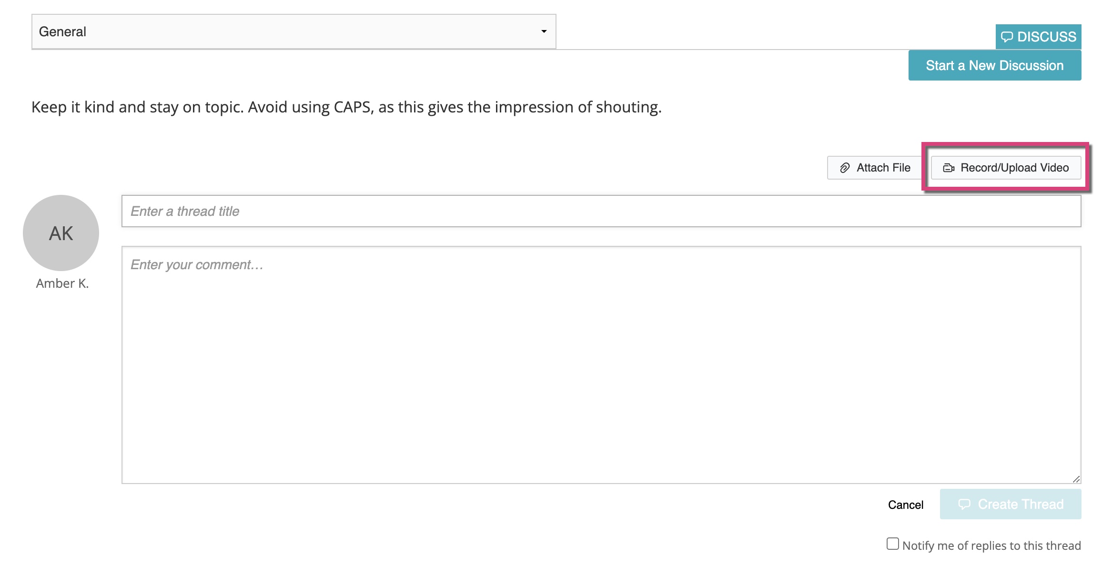The image size is (1112, 586).
Task: Start a New Discussion
Action: coord(995,65)
